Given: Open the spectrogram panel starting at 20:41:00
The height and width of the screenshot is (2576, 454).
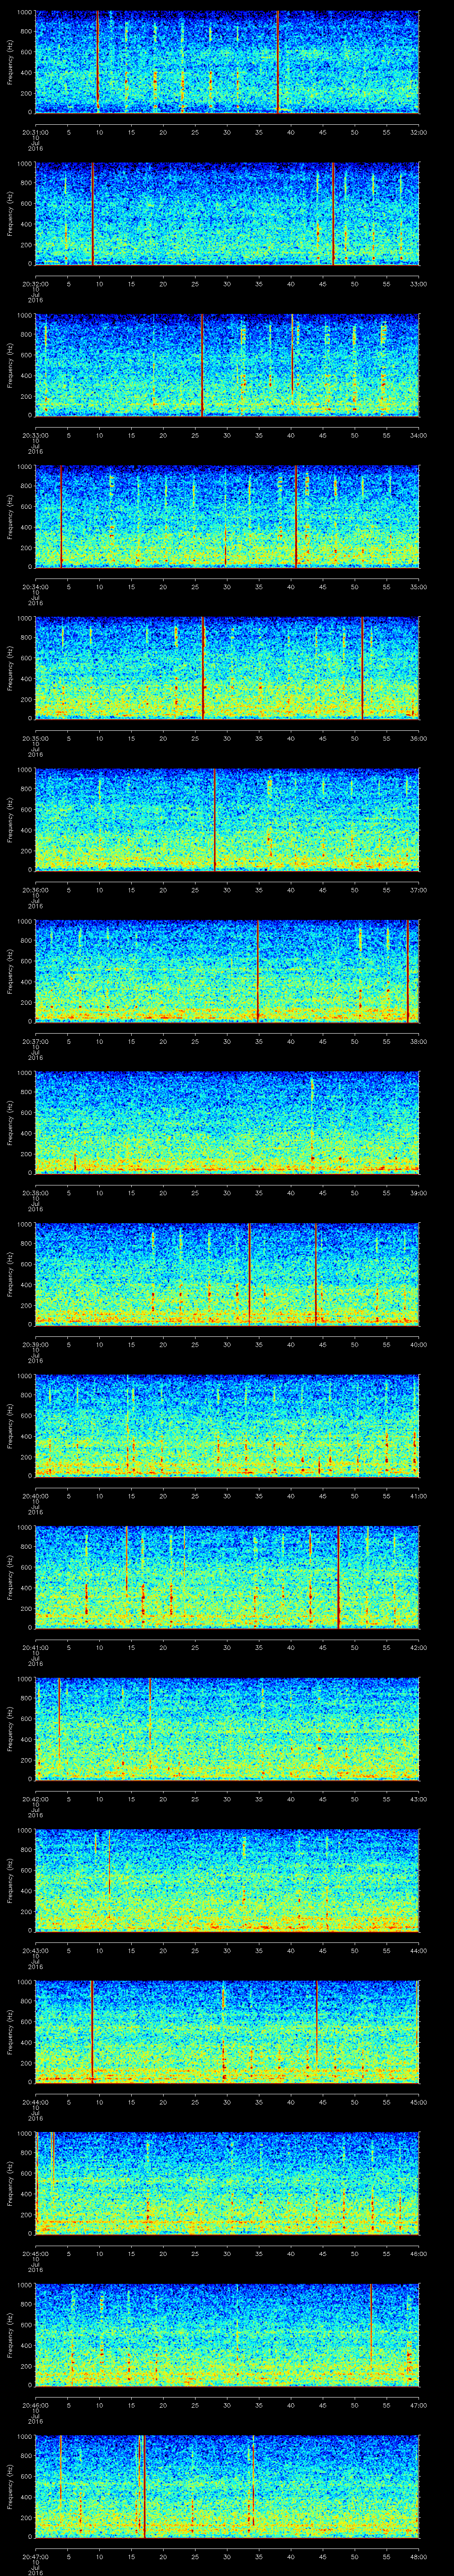Looking at the screenshot, I should (x=227, y=1577).
